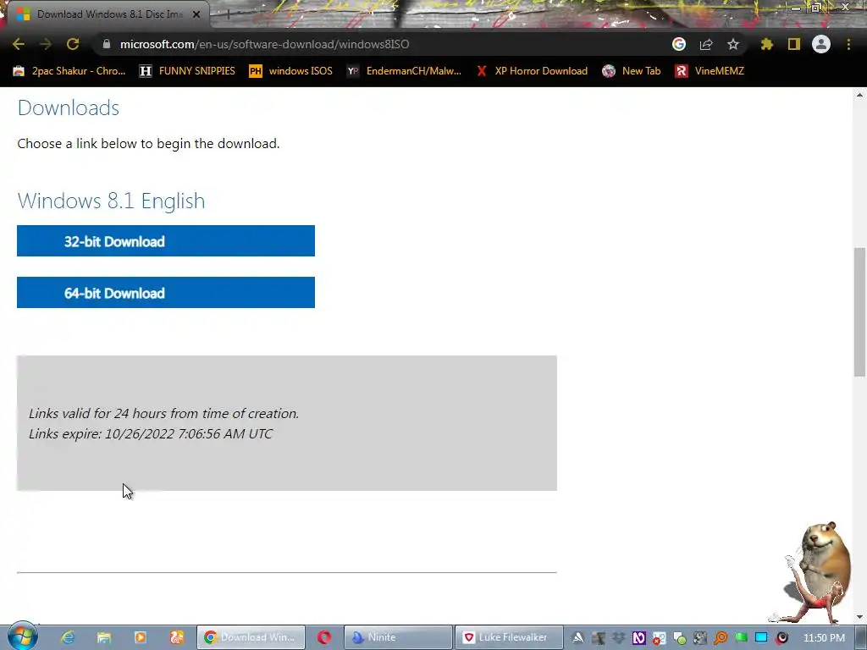
Task: Open the media player taskbar icon
Action: click(x=141, y=637)
